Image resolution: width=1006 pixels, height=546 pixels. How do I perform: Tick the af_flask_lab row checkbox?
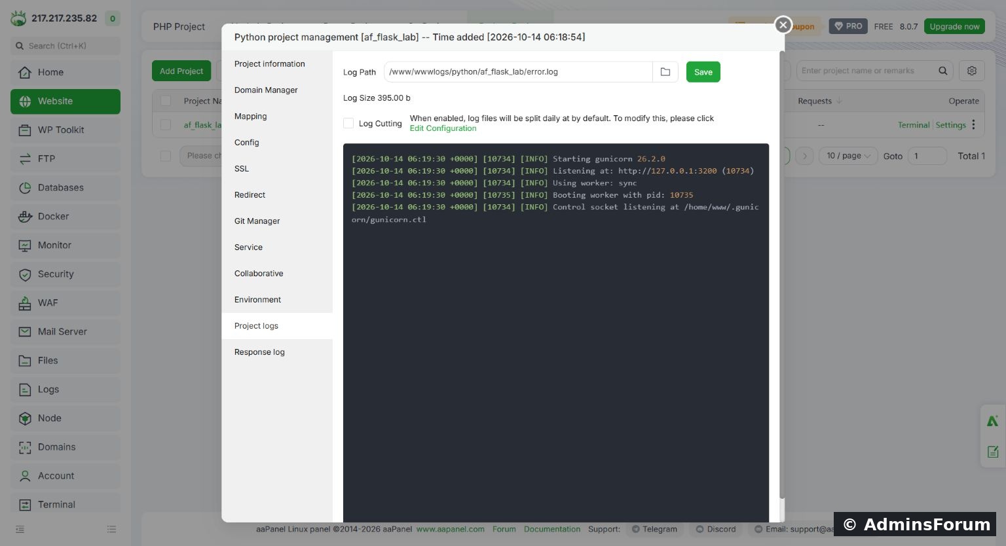click(x=166, y=124)
